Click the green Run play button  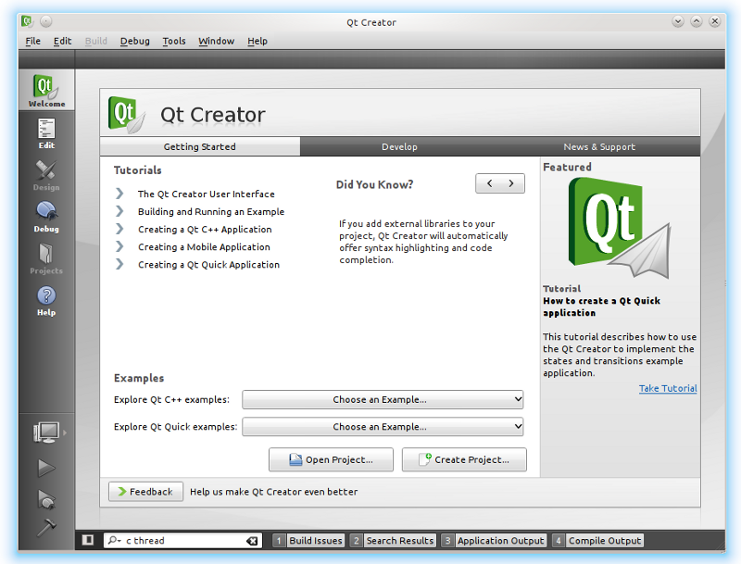coord(46,469)
